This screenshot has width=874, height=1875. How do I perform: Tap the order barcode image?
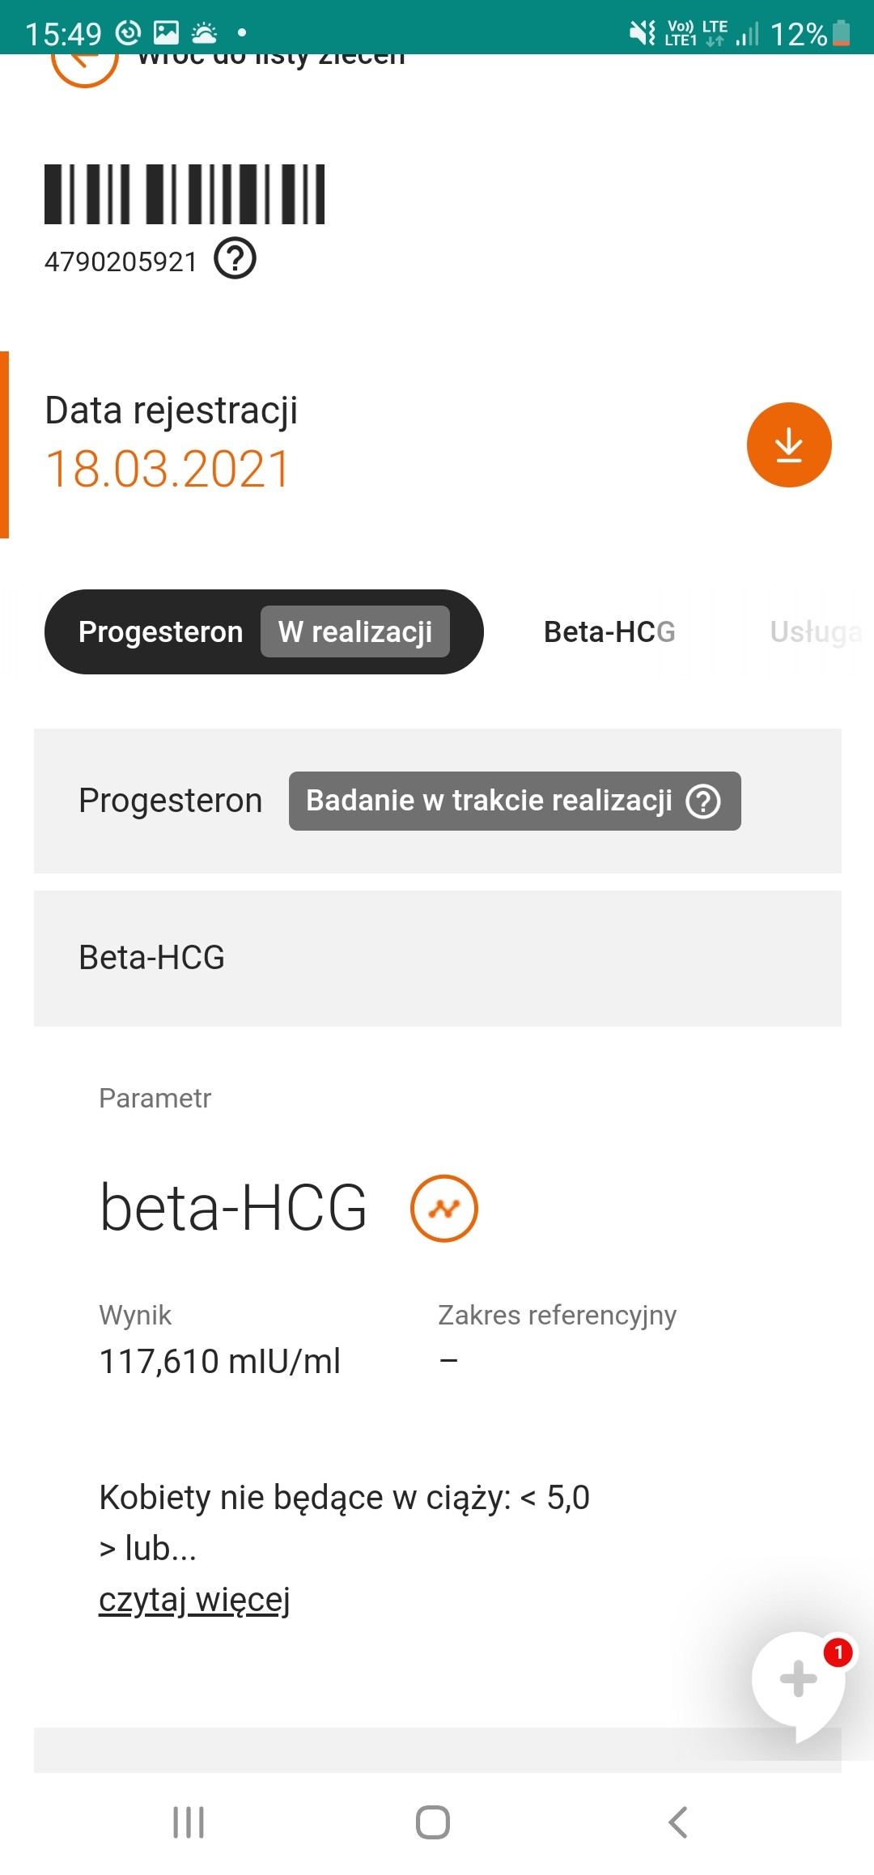pos(185,194)
